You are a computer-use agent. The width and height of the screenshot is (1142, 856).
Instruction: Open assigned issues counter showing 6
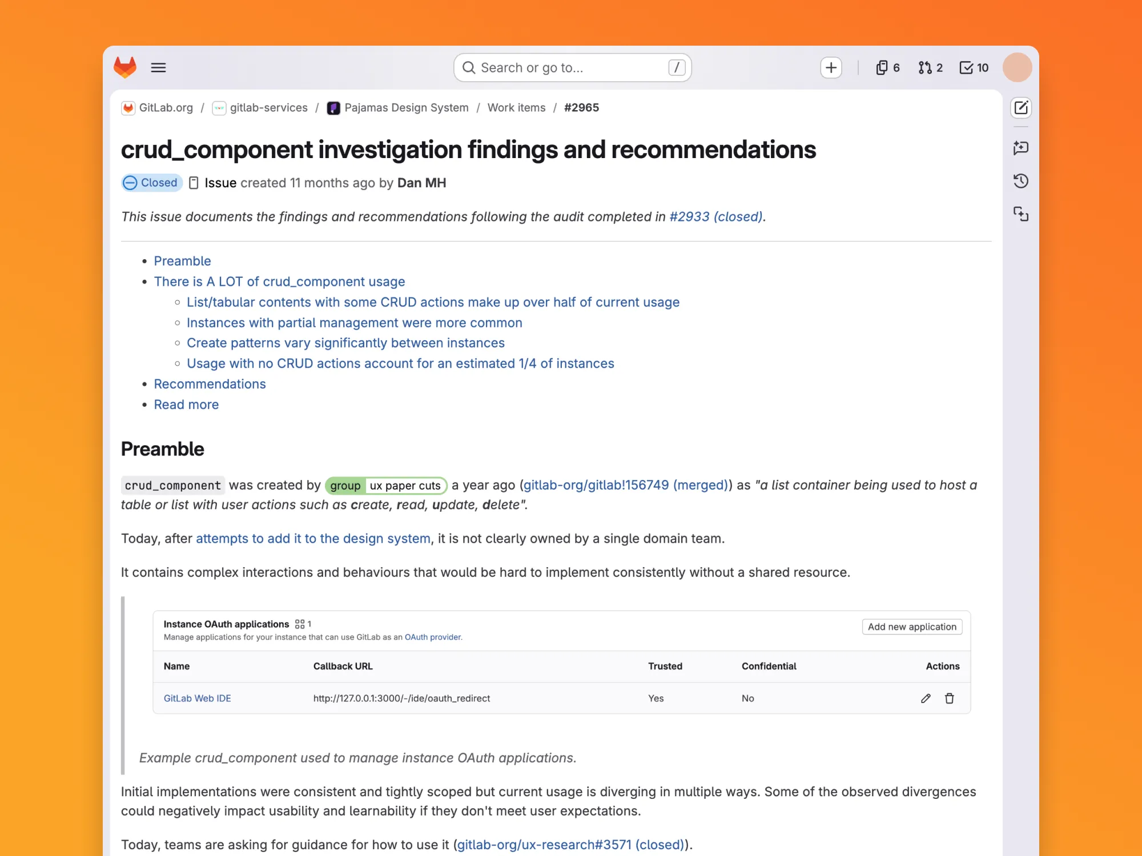click(888, 67)
